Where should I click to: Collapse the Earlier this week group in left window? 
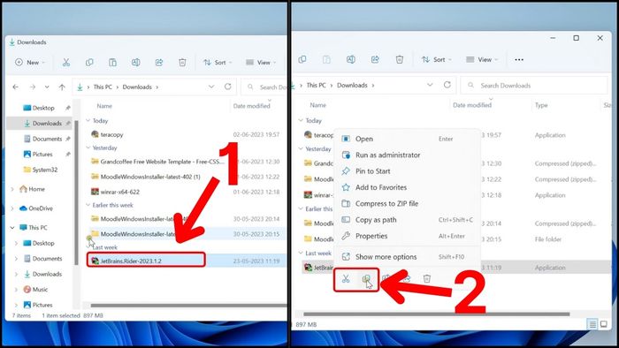(x=88, y=205)
